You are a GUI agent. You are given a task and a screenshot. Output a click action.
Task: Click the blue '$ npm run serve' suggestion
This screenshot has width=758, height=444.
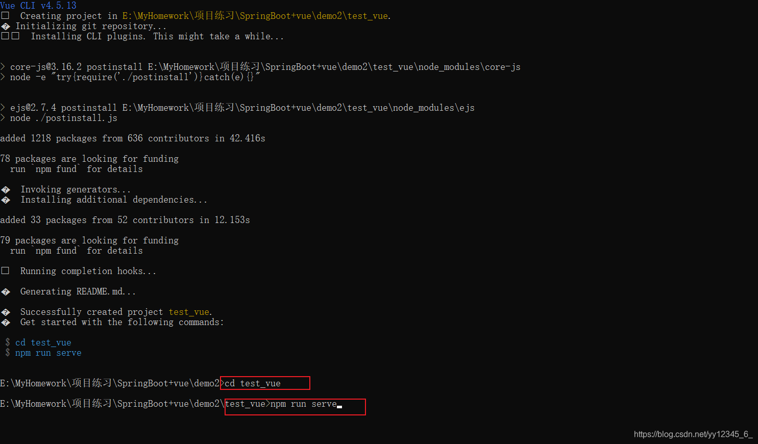[43, 353]
